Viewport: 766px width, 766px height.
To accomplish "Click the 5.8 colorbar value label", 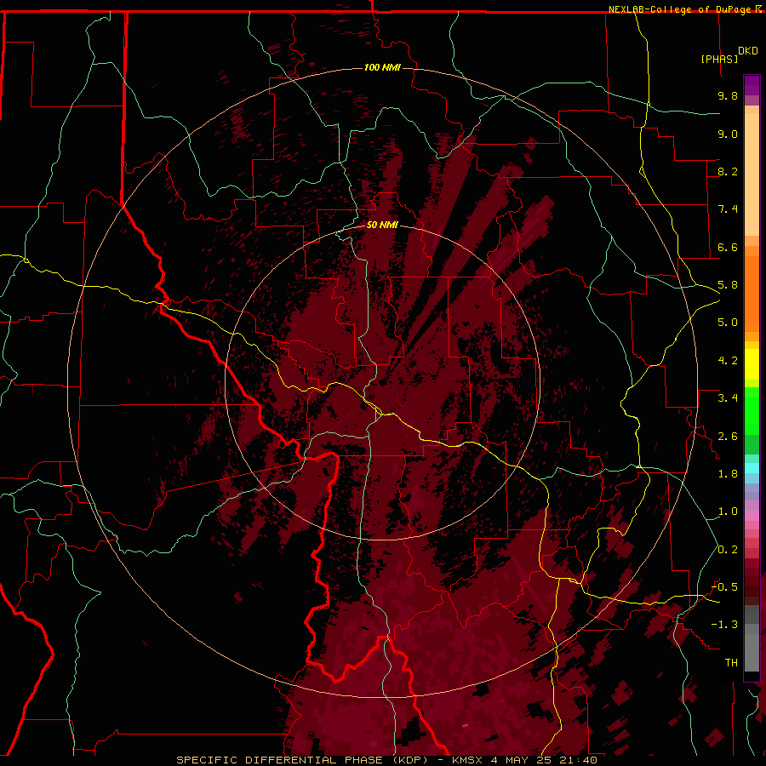I will click(x=728, y=285).
